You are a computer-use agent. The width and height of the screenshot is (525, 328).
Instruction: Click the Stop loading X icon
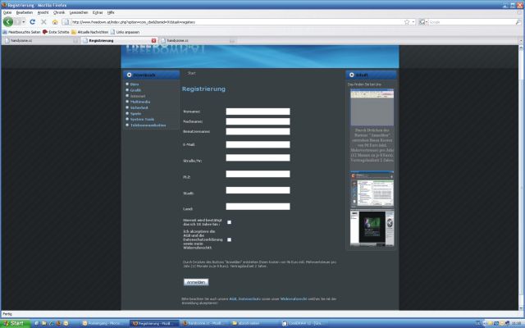click(x=43, y=22)
